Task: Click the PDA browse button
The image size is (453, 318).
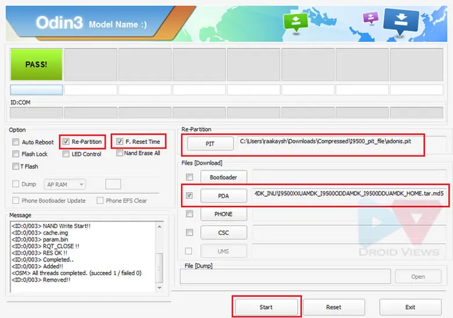Action: [224, 196]
